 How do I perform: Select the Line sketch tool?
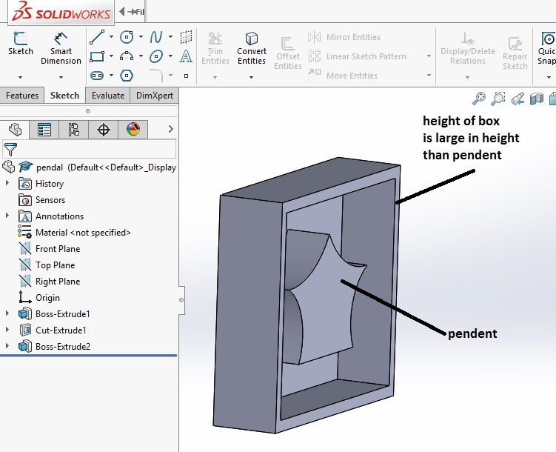pyautogui.click(x=97, y=37)
